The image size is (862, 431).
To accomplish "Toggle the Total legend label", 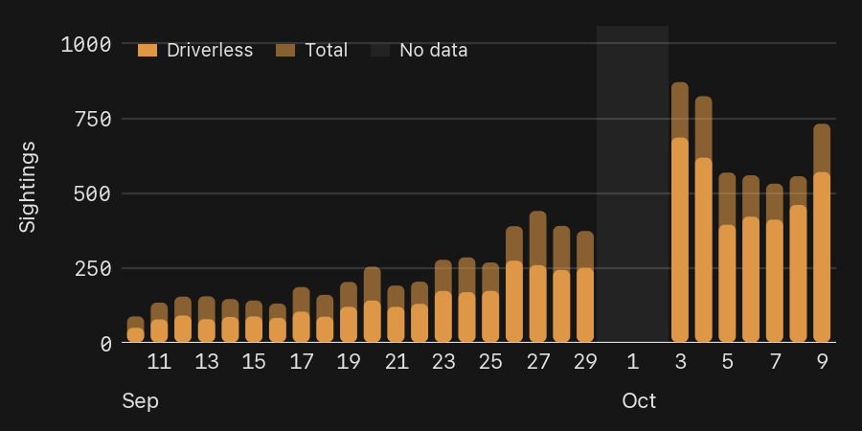I will (326, 50).
